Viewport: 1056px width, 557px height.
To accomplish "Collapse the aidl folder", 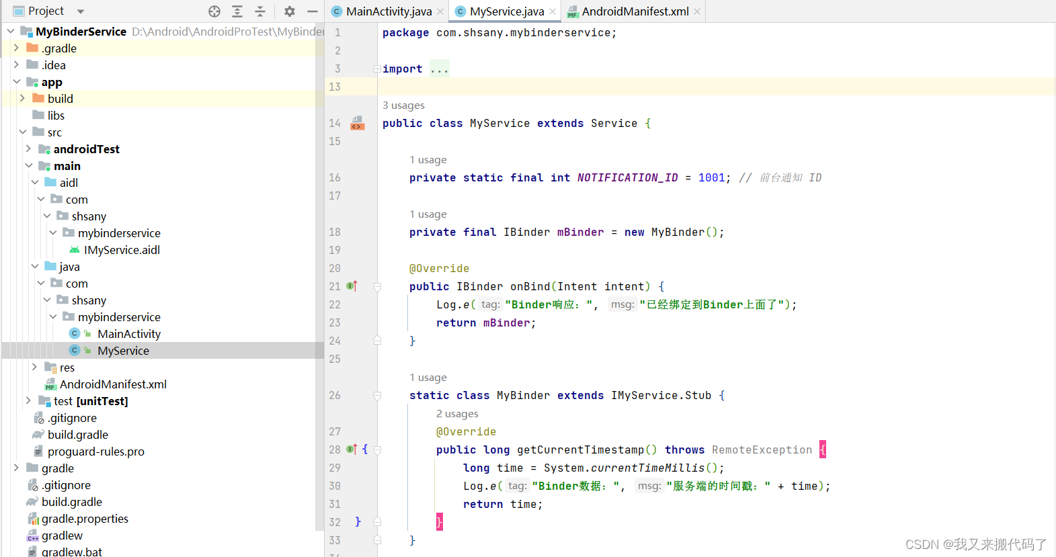I will (34, 182).
